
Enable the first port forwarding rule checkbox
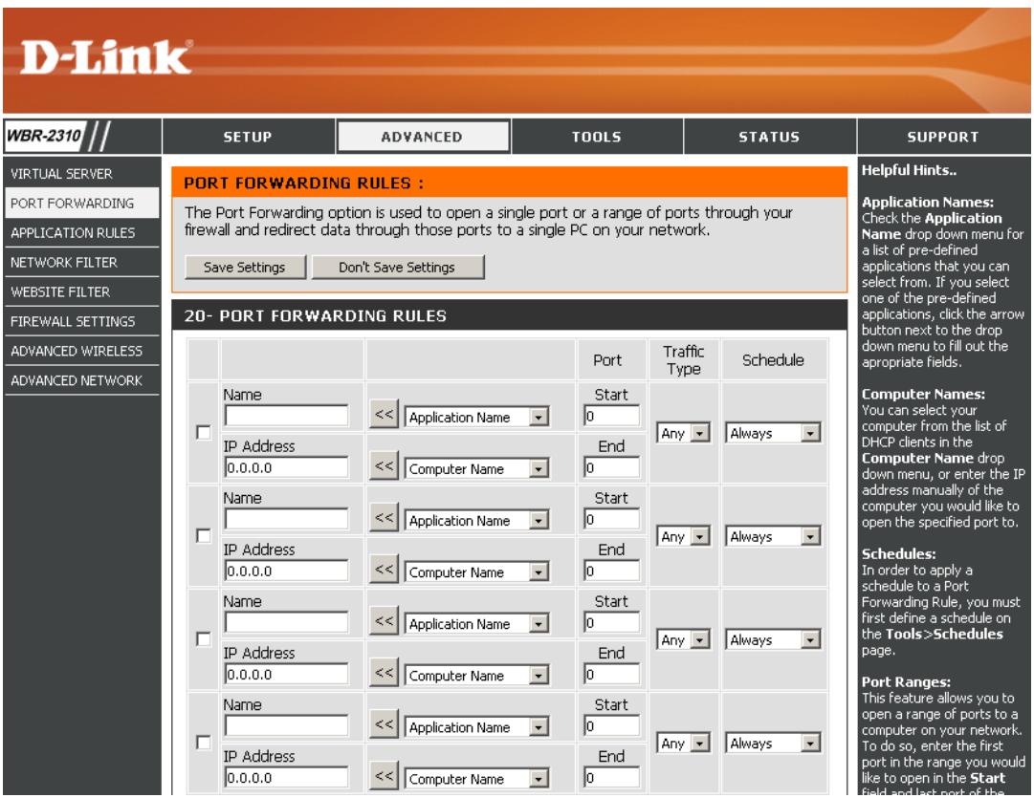(204, 432)
